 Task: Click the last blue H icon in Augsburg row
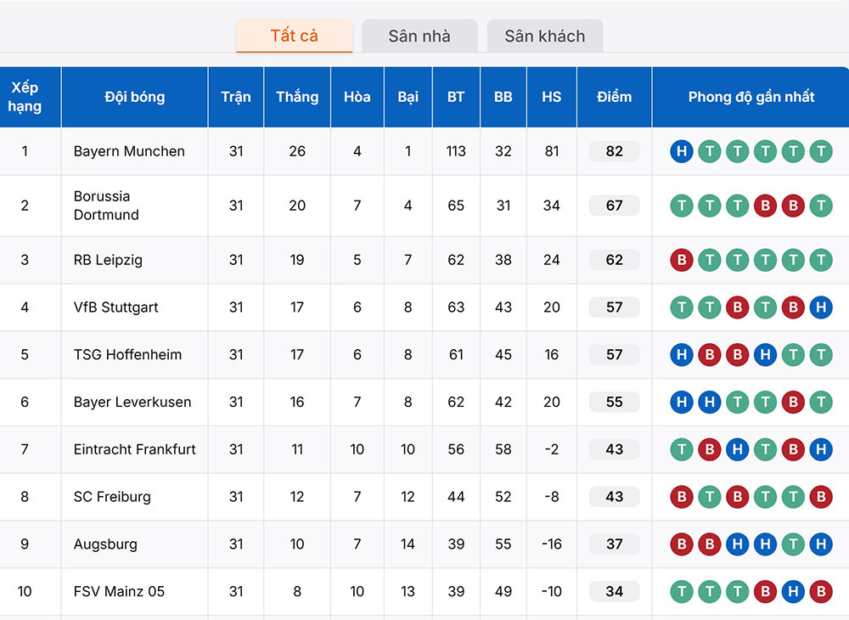821,544
